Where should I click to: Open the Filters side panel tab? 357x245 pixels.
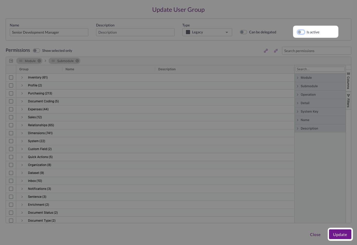click(x=349, y=101)
